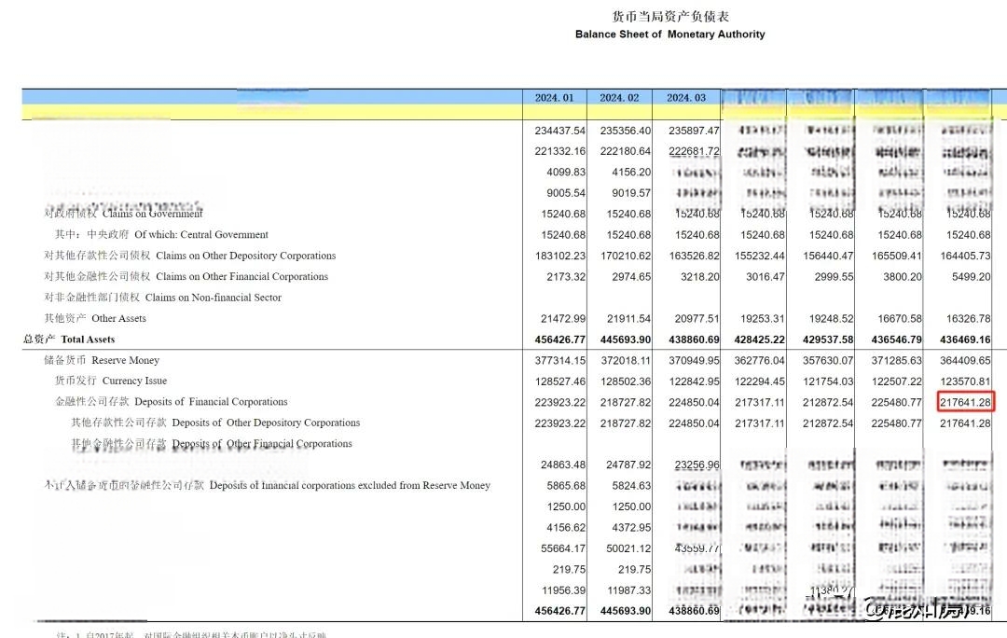Click the Total Assets value 428425.22
This screenshot has width=1007, height=638.
[x=760, y=340]
